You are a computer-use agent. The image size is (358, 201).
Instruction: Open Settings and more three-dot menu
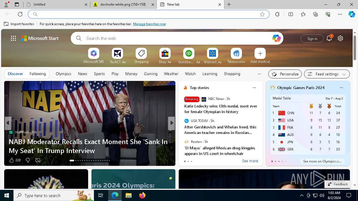[x=340, y=14]
